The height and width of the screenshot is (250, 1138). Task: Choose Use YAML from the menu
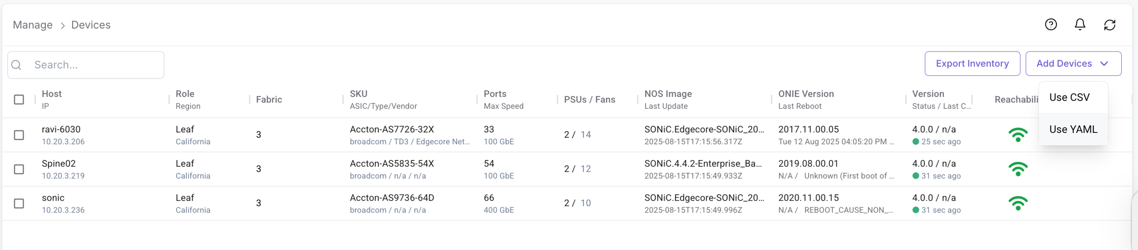(1073, 129)
